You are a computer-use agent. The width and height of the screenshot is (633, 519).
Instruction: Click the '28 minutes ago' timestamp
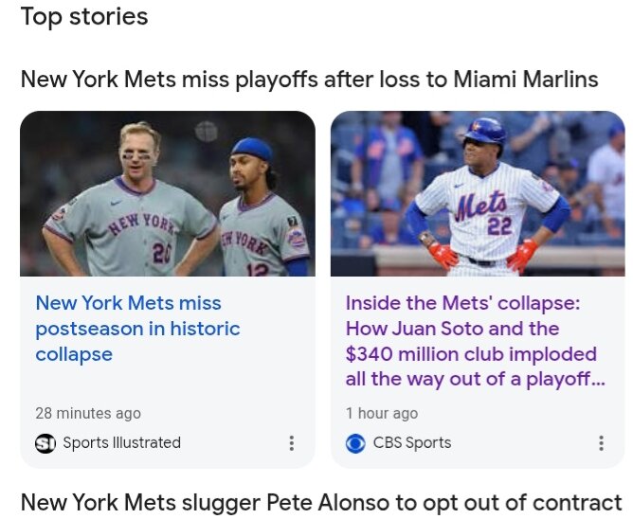click(88, 413)
